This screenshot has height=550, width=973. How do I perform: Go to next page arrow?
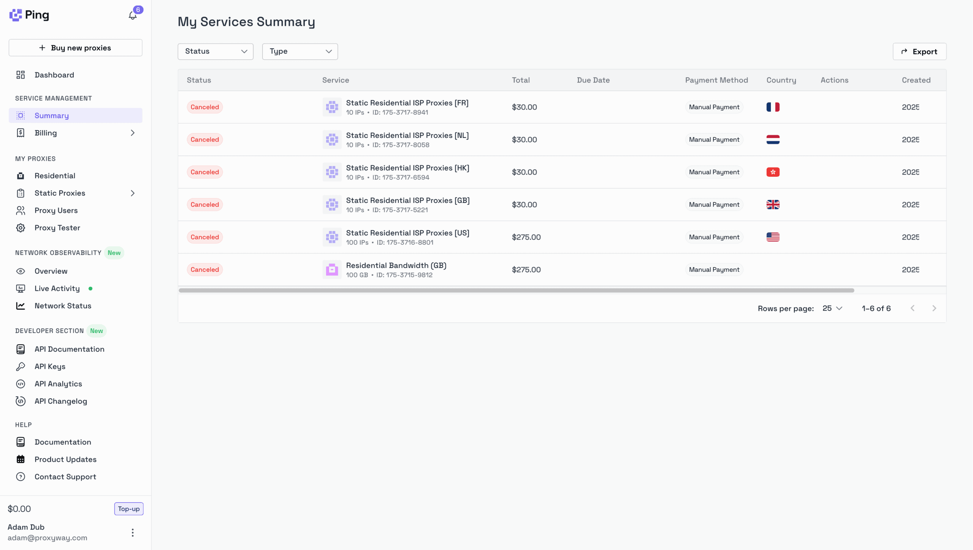pos(934,308)
